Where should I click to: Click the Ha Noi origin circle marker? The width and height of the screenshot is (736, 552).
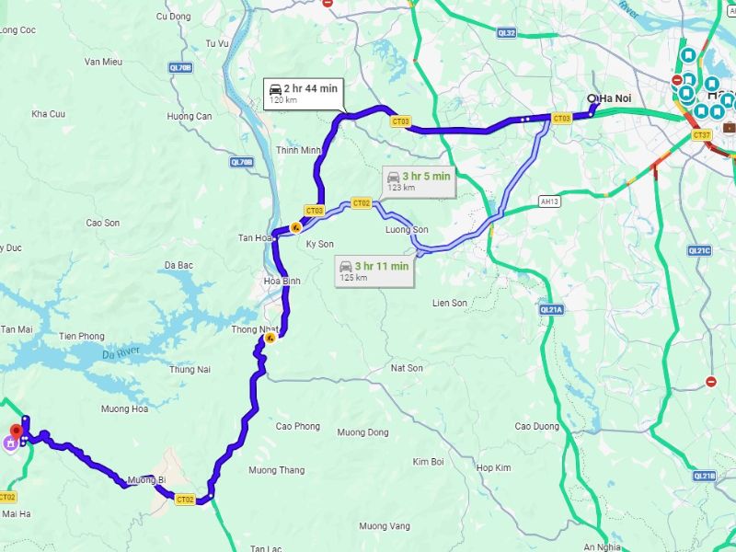[x=592, y=98]
